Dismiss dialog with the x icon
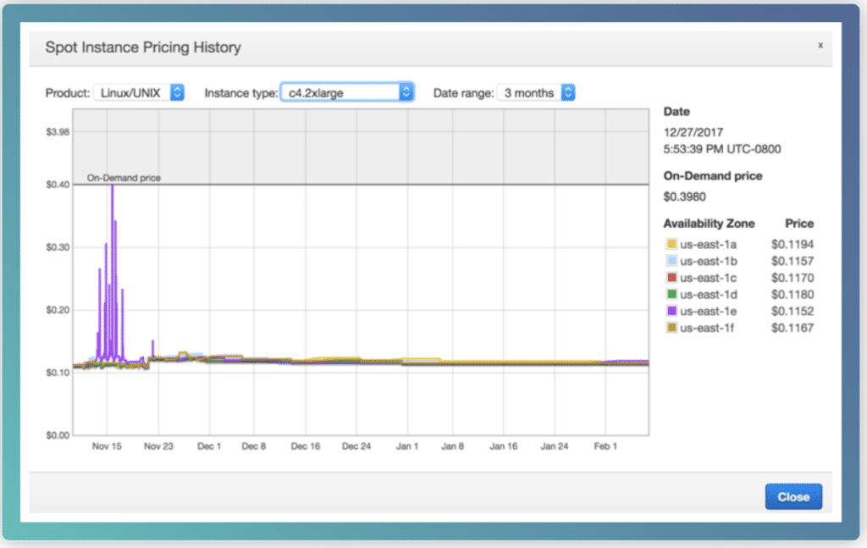This screenshot has height=548, width=867. coord(820,46)
